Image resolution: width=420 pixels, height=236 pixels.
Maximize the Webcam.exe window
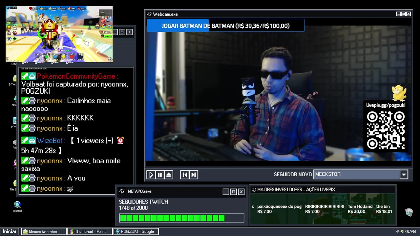[x=403, y=14]
